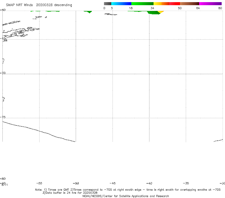Click the latitude label '-65'
Viewport: 225px width, 198px height.
coord(3,38)
